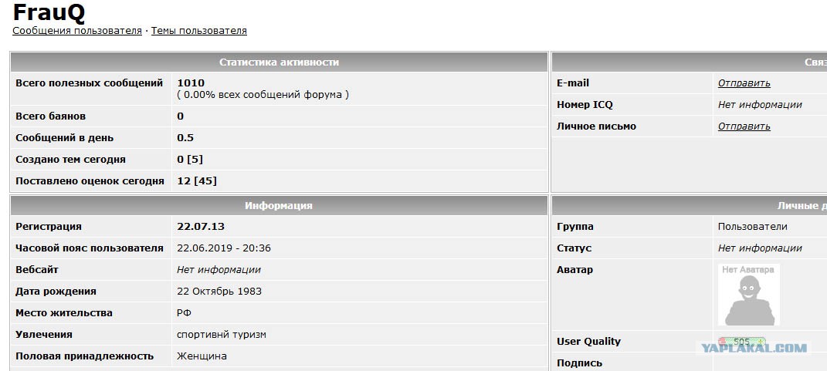This screenshot has width=827, height=371.
Task: Click the birth date '22 Октябрь 1983'
Action: click(219, 292)
